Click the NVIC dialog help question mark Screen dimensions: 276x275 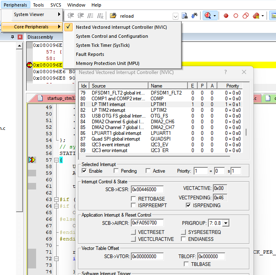pos(226,72)
